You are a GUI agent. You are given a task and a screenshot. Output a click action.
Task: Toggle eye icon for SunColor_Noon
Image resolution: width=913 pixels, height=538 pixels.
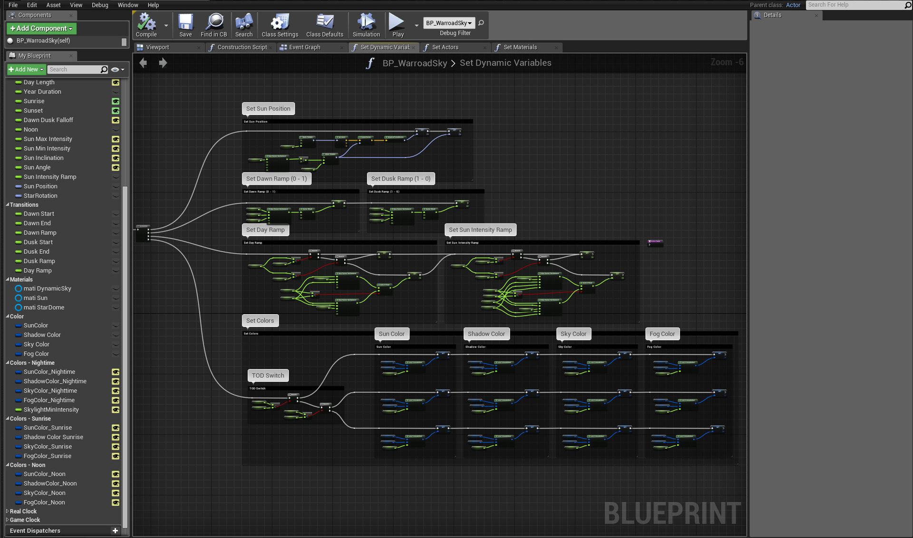coord(116,474)
